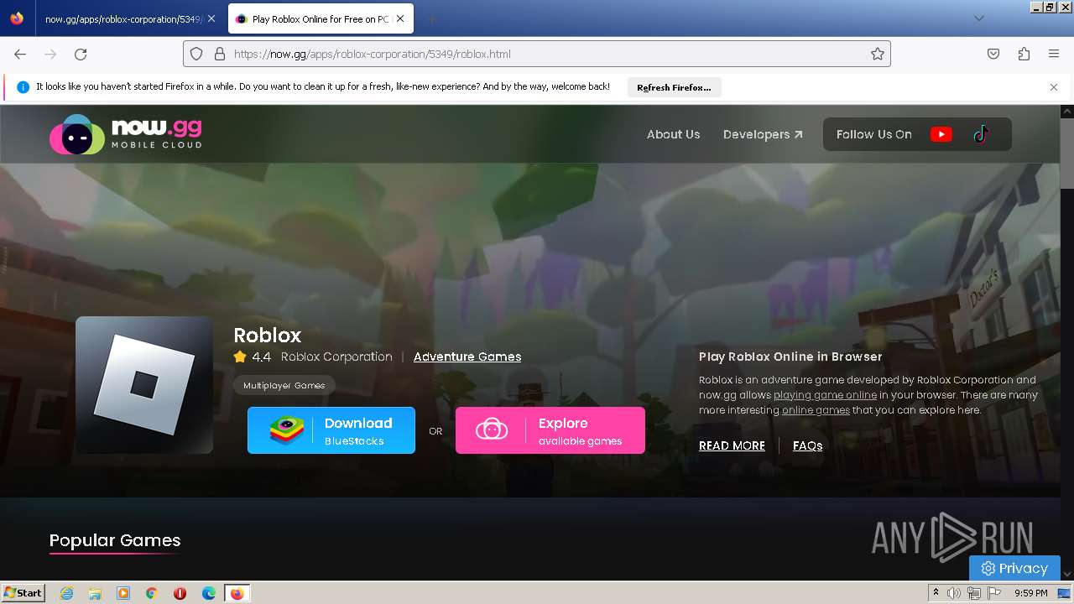Open the Adventure Games category link
Viewport: 1074px width, 604px height.
(x=467, y=357)
